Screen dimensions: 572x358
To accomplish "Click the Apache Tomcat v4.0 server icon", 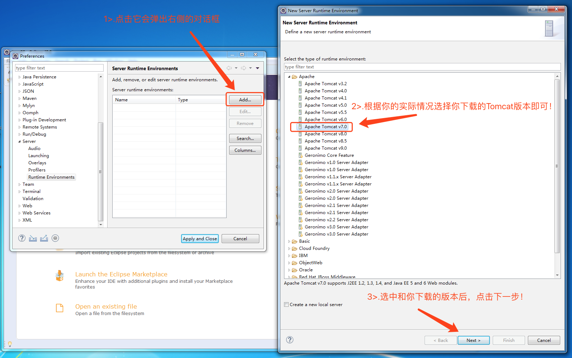I will pos(300,91).
